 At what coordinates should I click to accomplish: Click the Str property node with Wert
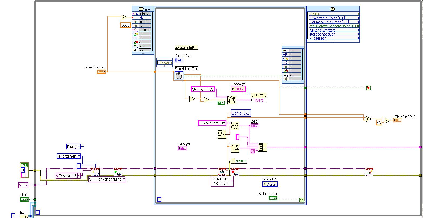(259, 98)
